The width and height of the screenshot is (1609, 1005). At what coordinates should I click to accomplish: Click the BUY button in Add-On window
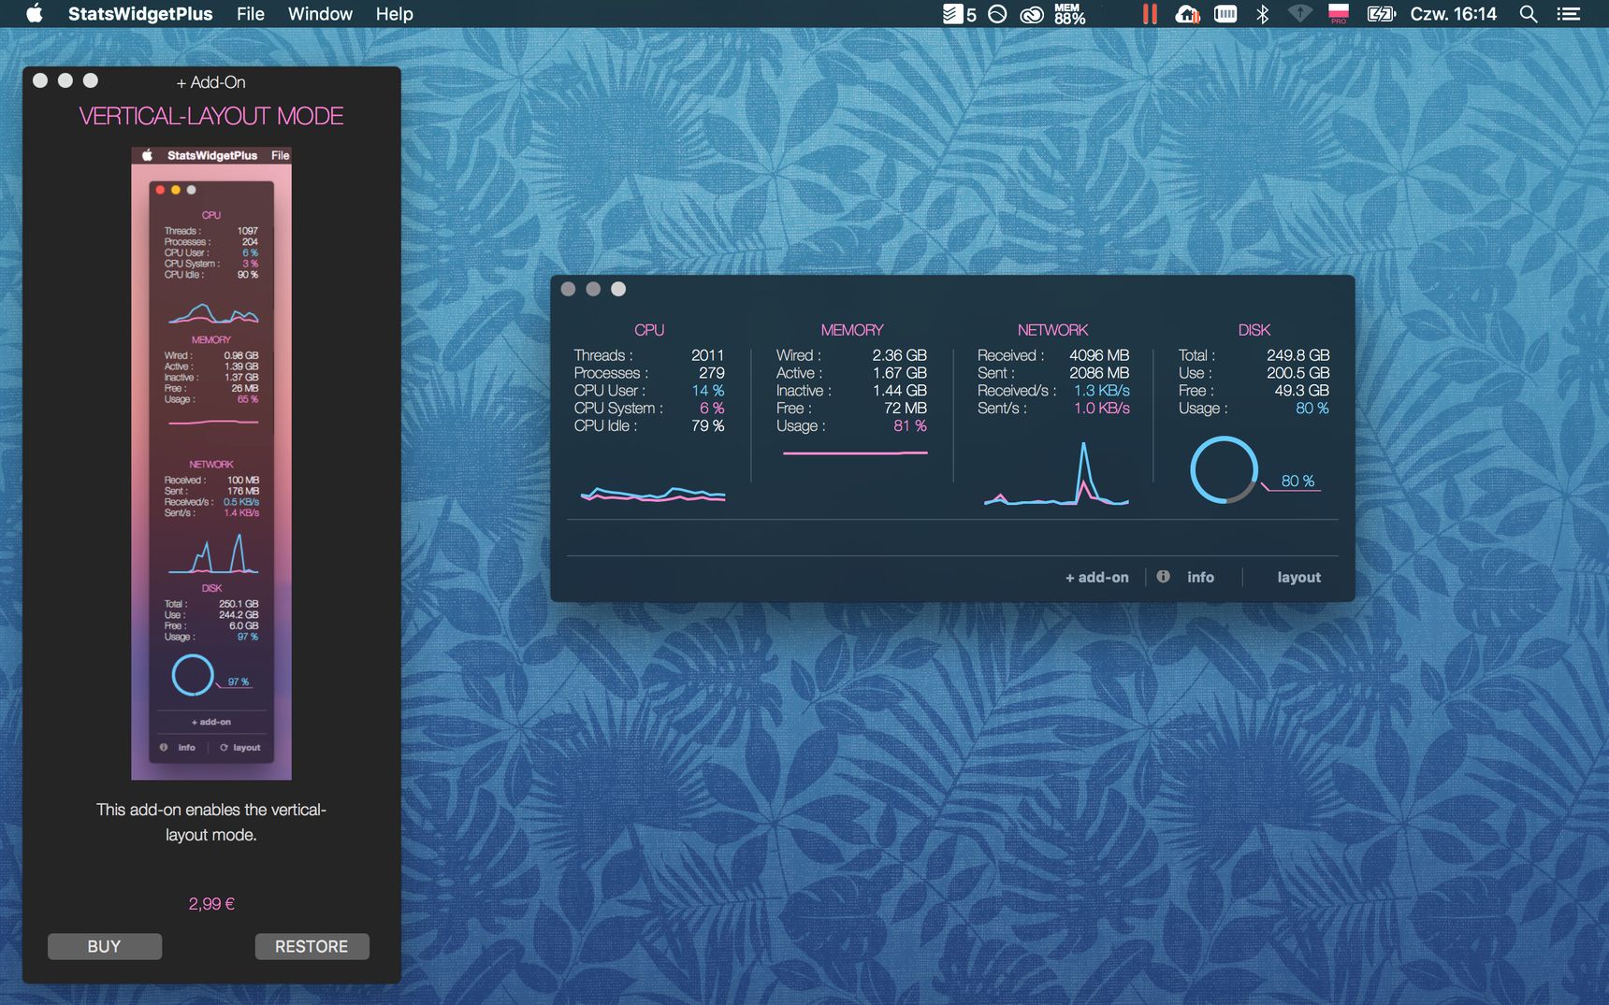coord(105,946)
